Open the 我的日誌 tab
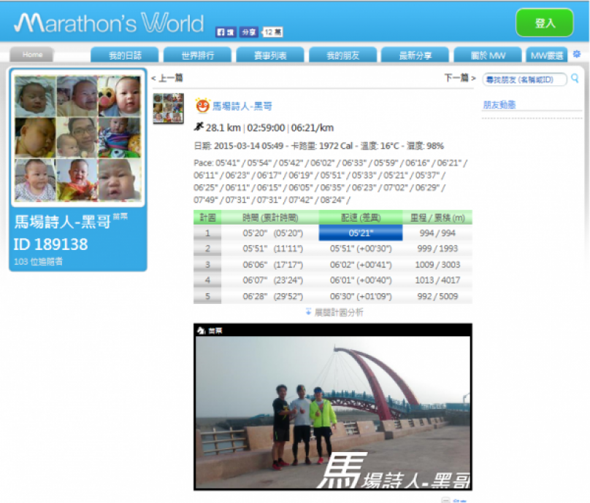Image resolution: width=590 pixels, height=503 pixels. pyautogui.click(x=125, y=55)
